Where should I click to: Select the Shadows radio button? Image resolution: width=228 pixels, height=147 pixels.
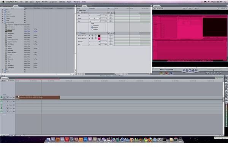pyautogui.click(x=92, y=29)
